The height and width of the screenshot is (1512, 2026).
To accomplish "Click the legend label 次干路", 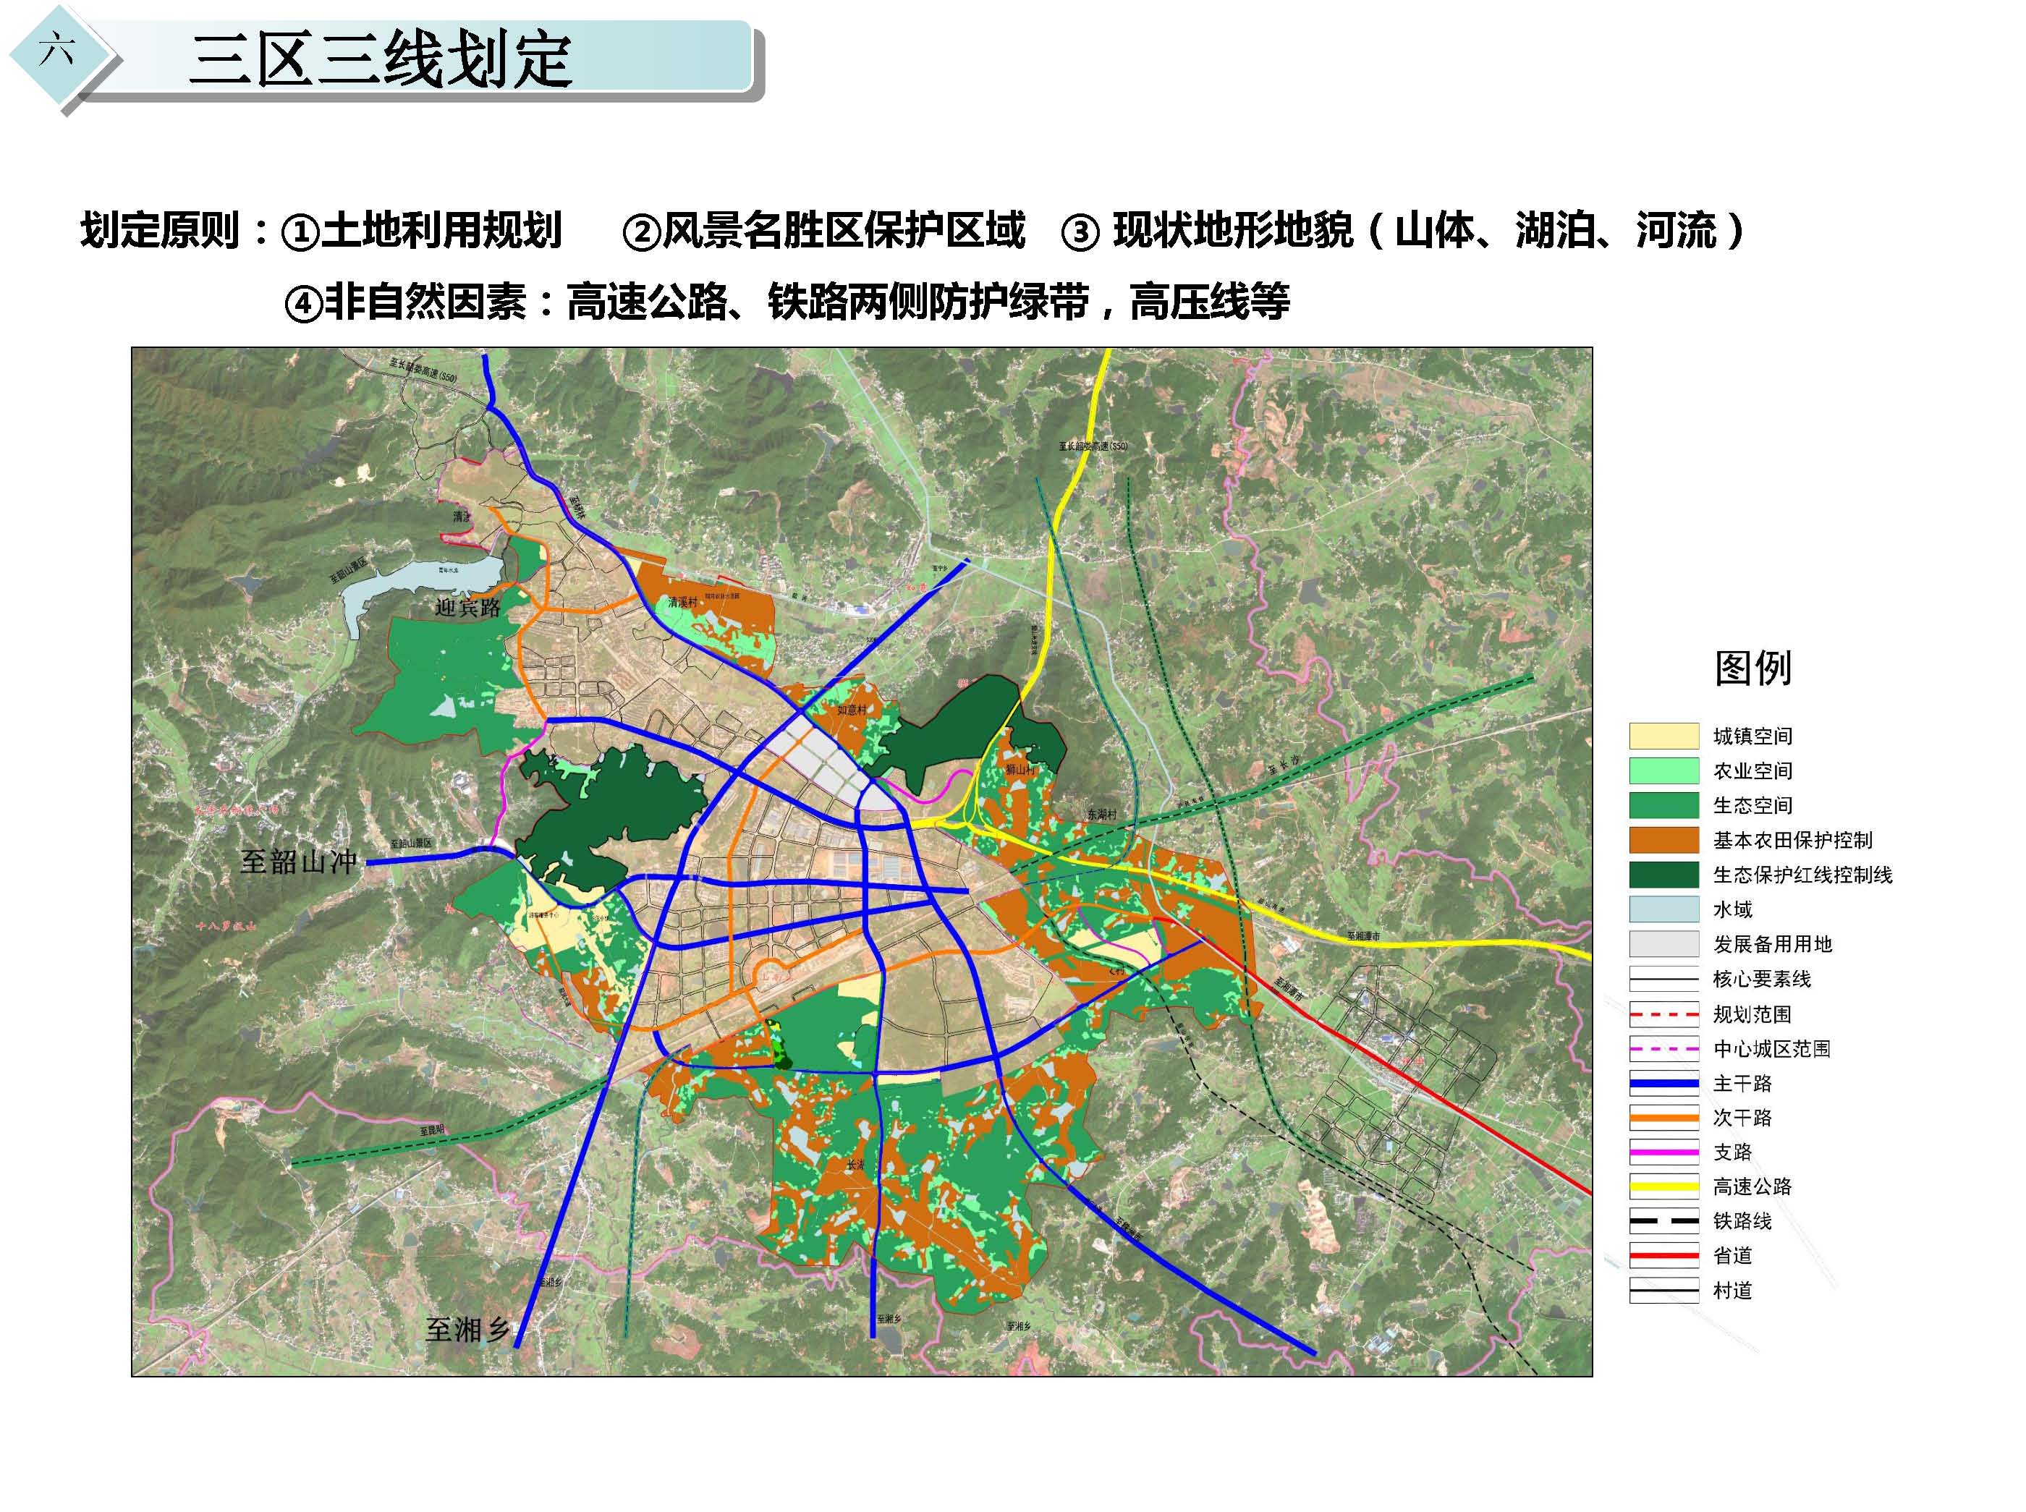I will pos(1742,1118).
